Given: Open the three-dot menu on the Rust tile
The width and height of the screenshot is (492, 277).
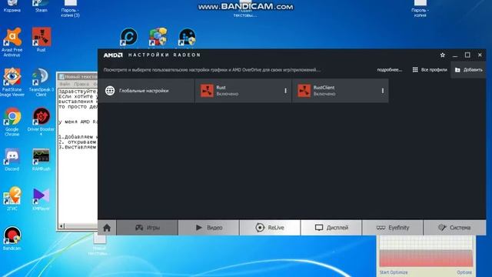Looking at the screenshot, I should (285, 91).
